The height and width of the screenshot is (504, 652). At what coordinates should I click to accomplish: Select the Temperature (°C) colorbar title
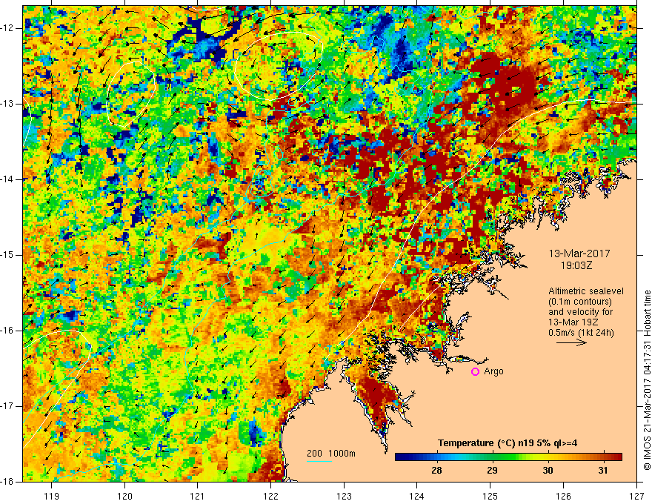coord(501,443)
